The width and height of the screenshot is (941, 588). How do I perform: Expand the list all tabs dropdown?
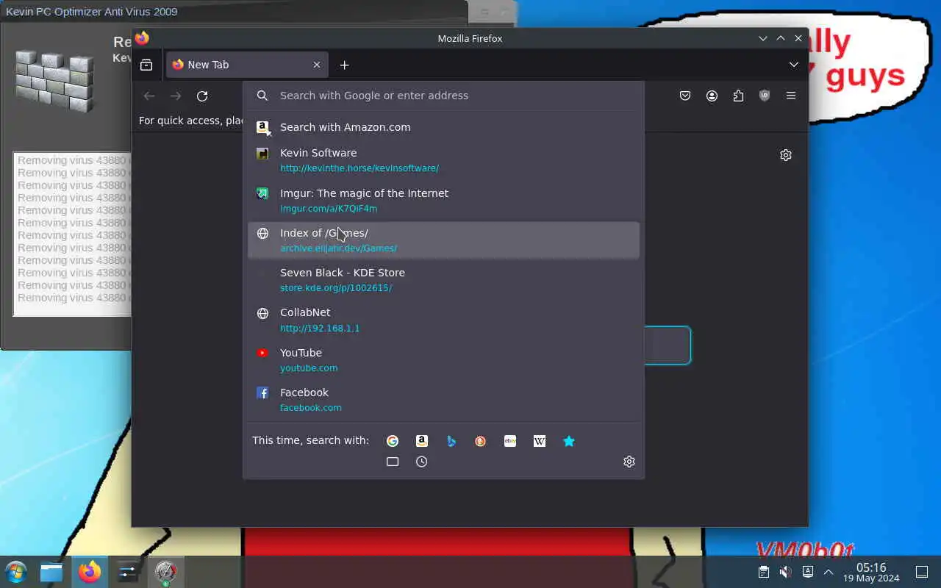tap(794, 65)
